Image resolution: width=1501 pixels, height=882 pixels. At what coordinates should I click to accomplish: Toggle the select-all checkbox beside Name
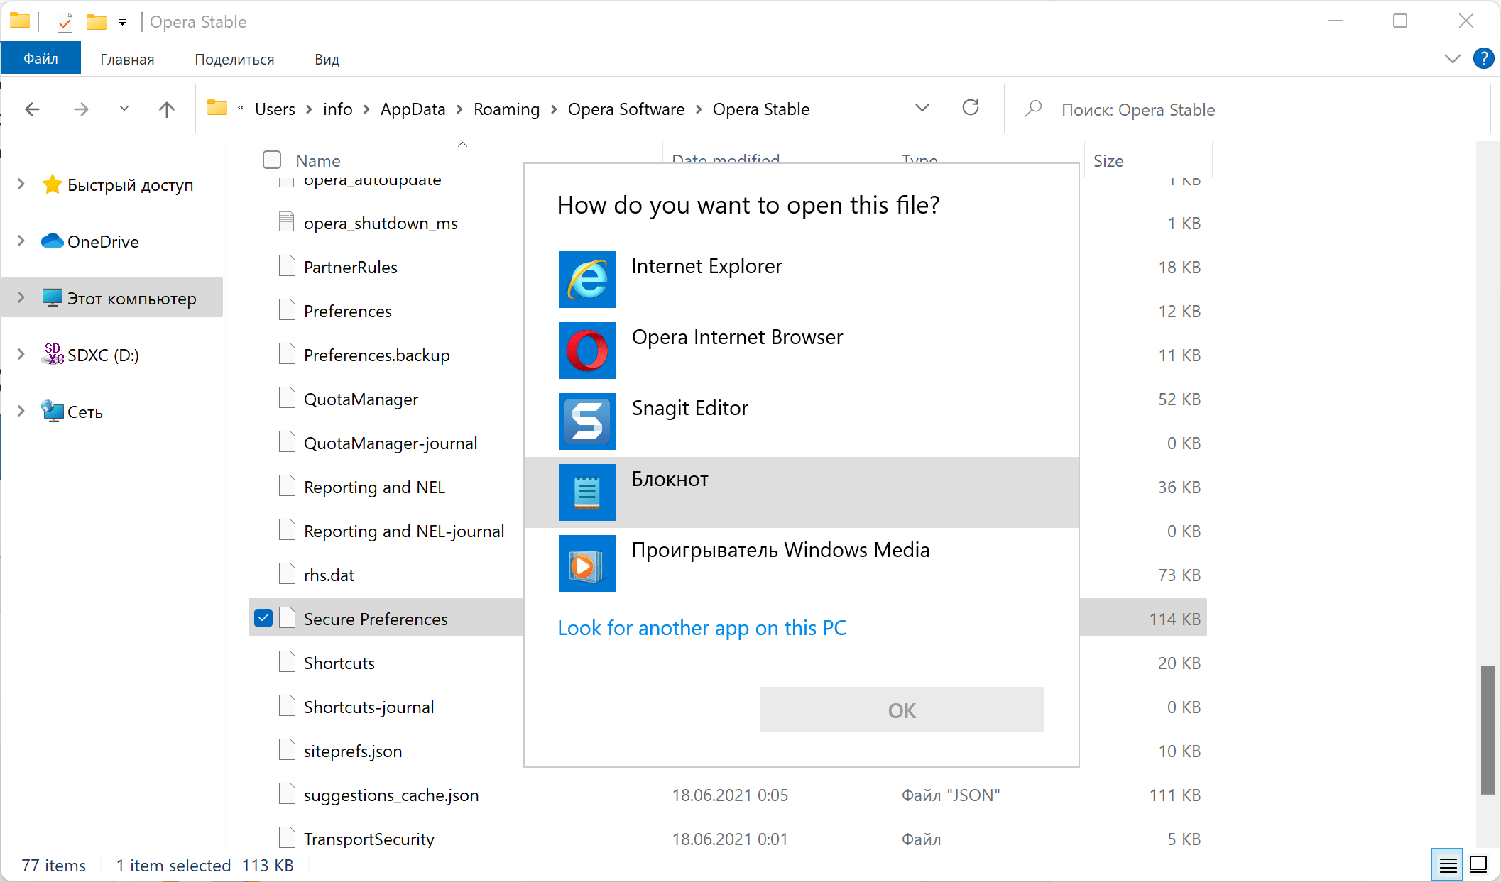click(x=272, y=160)
